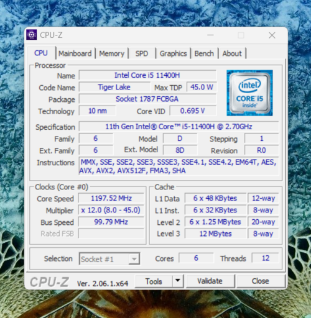Click the CPU-Z app icon in title bar
The height and width of the screenshot is (318, 311).
pos(32,35)
